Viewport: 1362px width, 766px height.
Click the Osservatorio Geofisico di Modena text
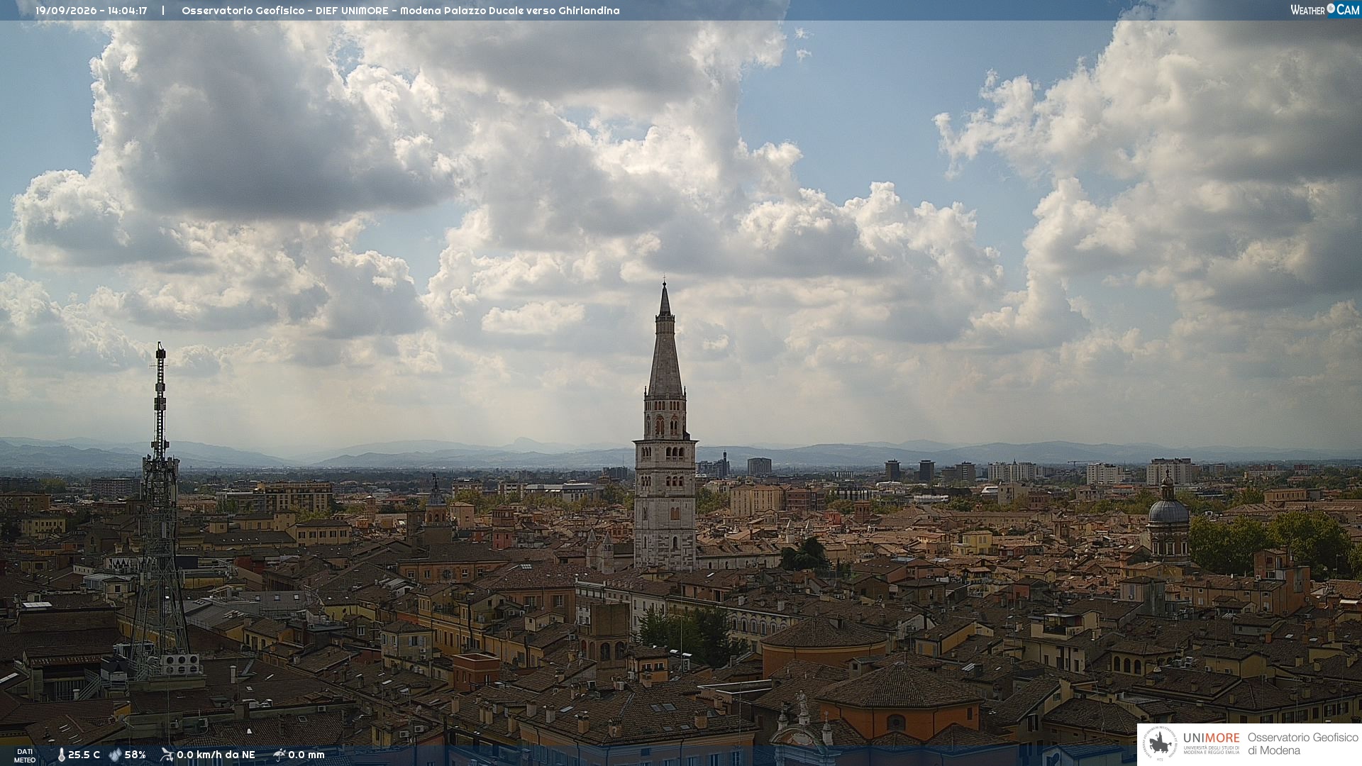click(1302, 744)
